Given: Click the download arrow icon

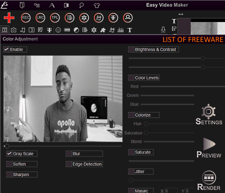Looking at the screenshot, I should coord(163,29).
